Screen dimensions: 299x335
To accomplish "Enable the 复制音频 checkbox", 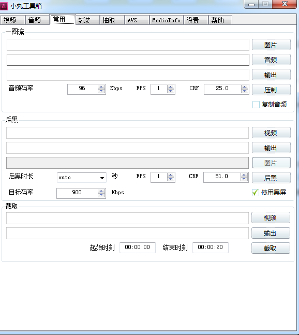I will coord(256,105).
